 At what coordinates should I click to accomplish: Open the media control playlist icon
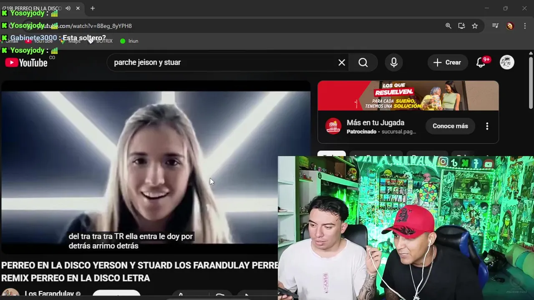point(495,26)
